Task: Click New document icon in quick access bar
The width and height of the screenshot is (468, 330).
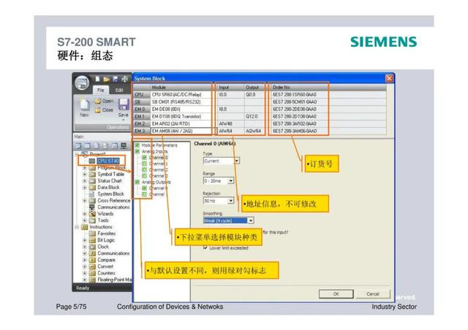Action: pos(97,79)
